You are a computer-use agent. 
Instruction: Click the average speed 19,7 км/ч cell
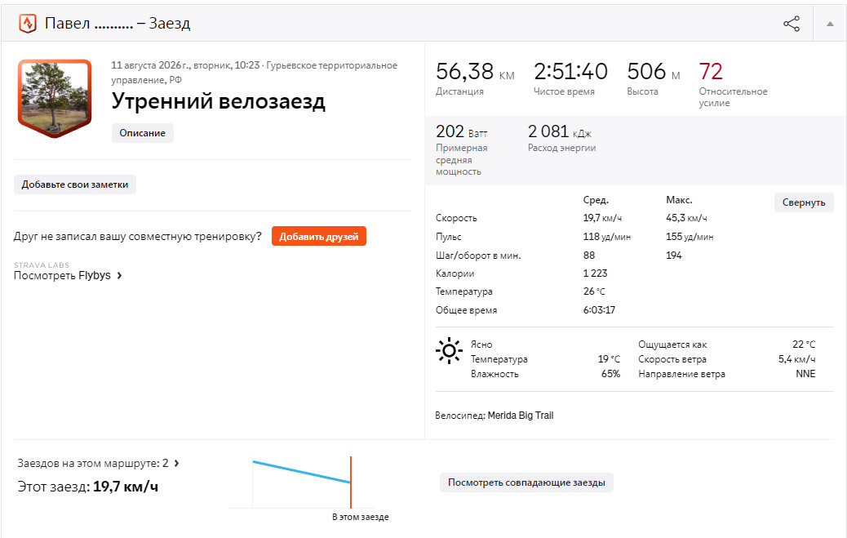tap(602, 218)
